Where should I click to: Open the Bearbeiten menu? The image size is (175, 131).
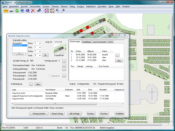pyautogui.click(x=14, y=6)
